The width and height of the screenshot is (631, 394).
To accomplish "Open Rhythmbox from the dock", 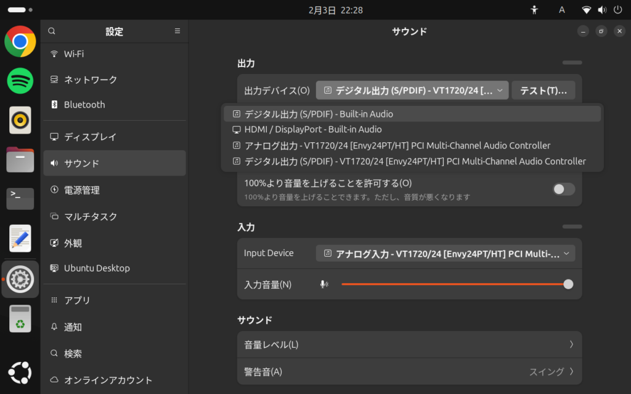I will click(x=20, y=120).
